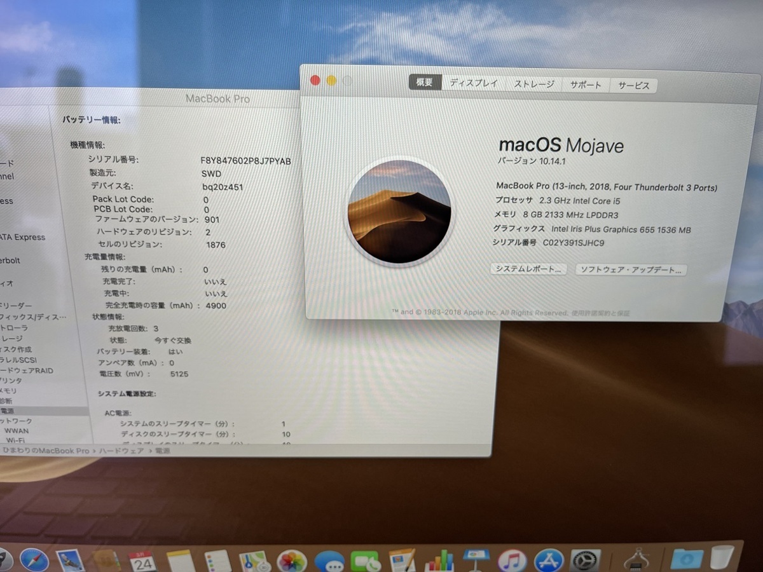Select プリンタ in the sidebar
The height and width of the screenshot is (572, 763).
pyautogui.click(x=11, y=381)
